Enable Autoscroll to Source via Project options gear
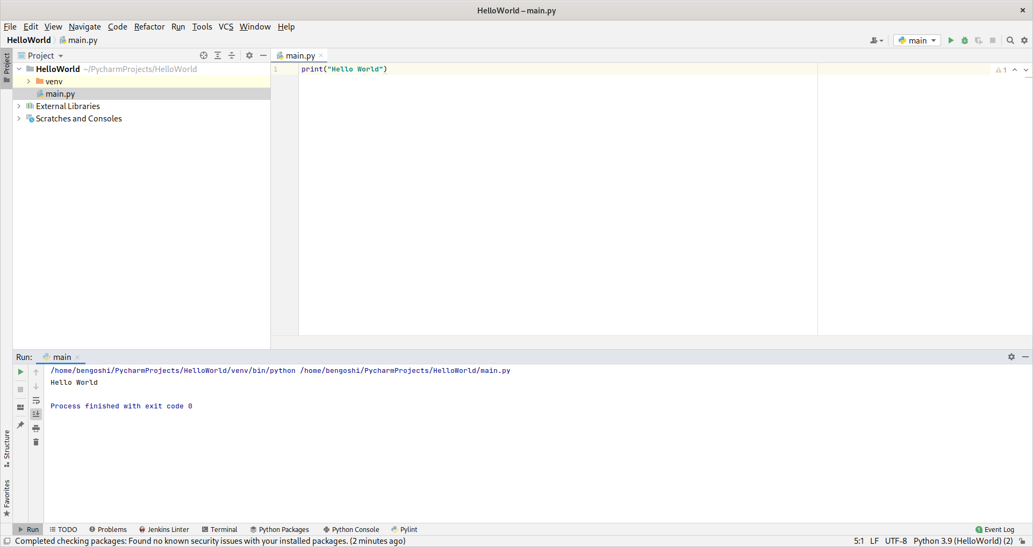 [249, 55]
